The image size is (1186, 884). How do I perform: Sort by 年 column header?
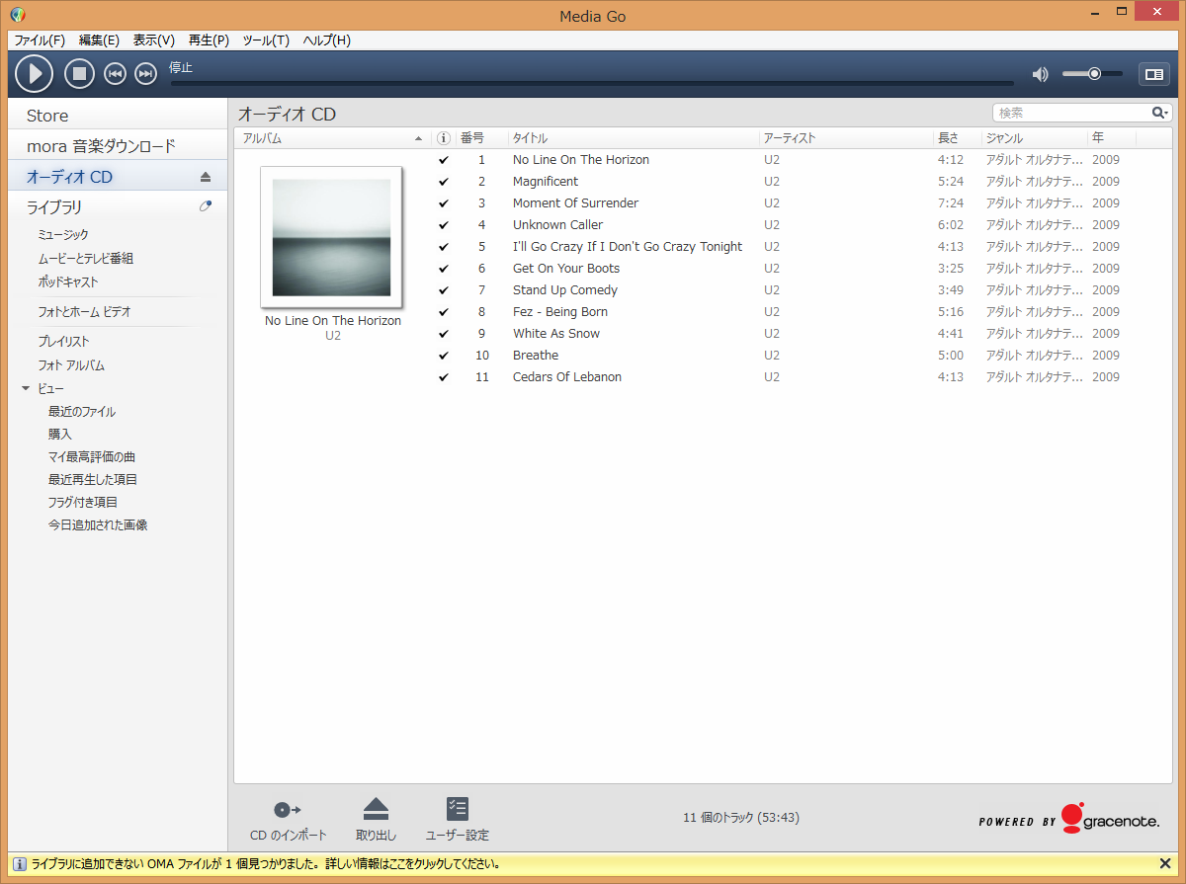(1112, 138)
